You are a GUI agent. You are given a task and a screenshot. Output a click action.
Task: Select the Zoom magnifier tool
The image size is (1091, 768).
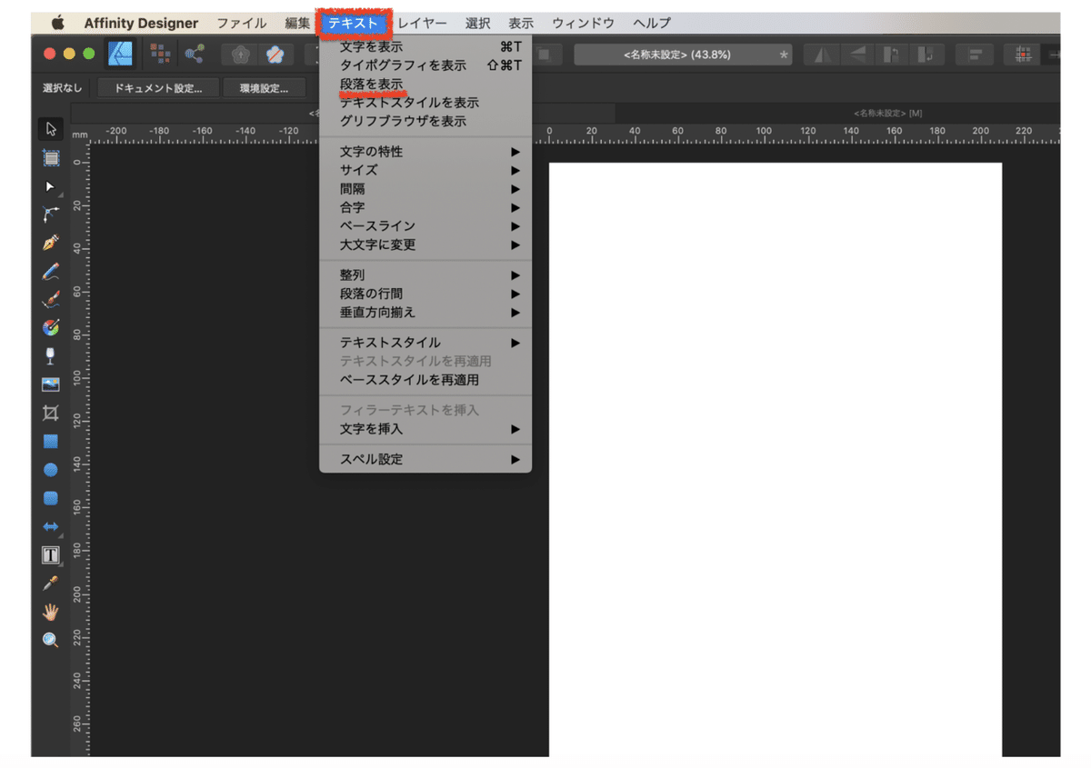pos(51,640)
